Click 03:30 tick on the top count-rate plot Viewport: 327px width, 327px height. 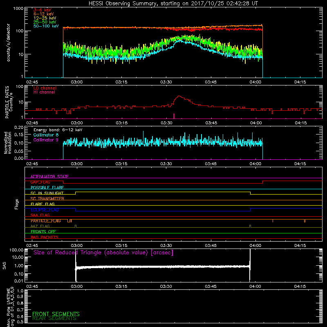(x=166, y=82)
